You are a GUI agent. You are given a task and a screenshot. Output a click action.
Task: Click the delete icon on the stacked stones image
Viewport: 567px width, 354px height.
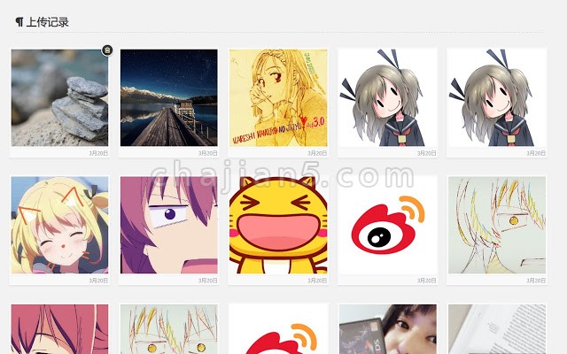pos(107,50)
